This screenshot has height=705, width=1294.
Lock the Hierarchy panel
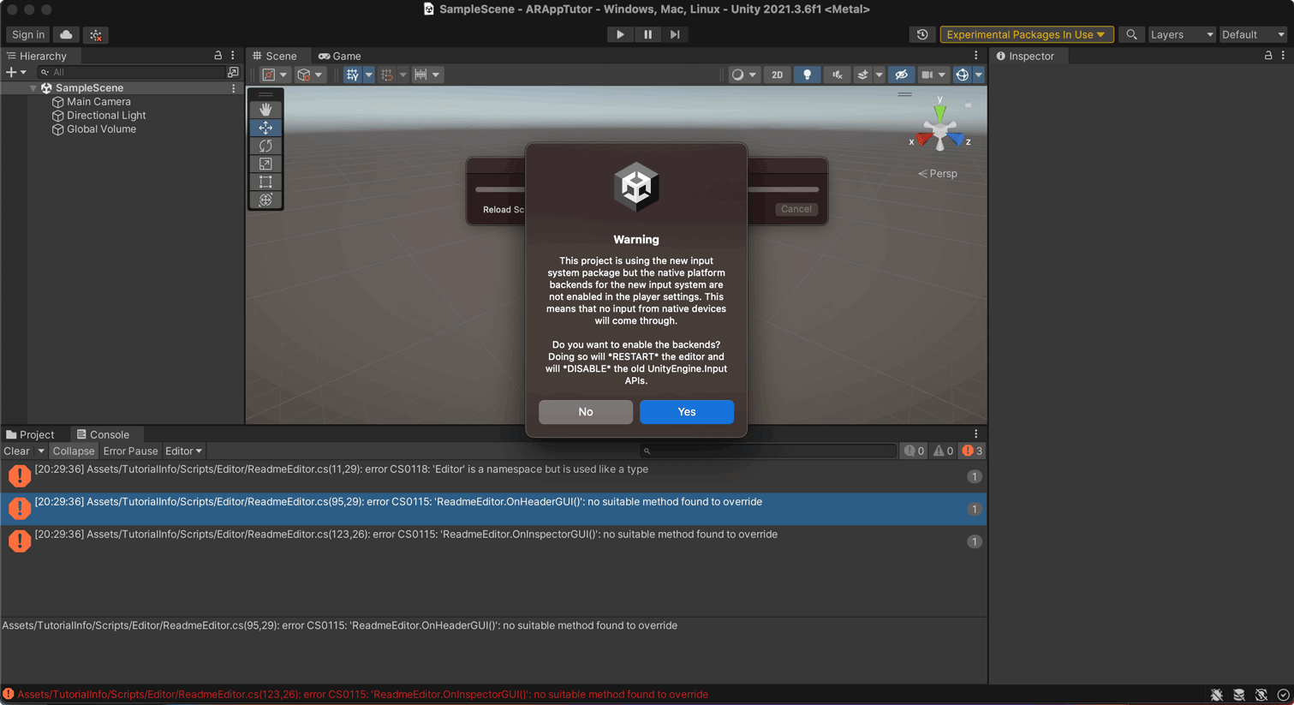click(x=218, y=56)
